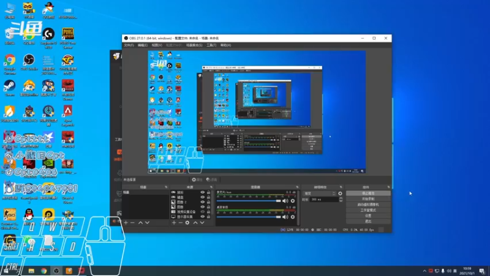This screenshot has height=276, width=490.
Task: Toggle 工作室模式 (Studio Mode) button
Action: (368, 210)
